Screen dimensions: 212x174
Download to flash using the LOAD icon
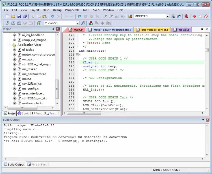click(39, 23)
